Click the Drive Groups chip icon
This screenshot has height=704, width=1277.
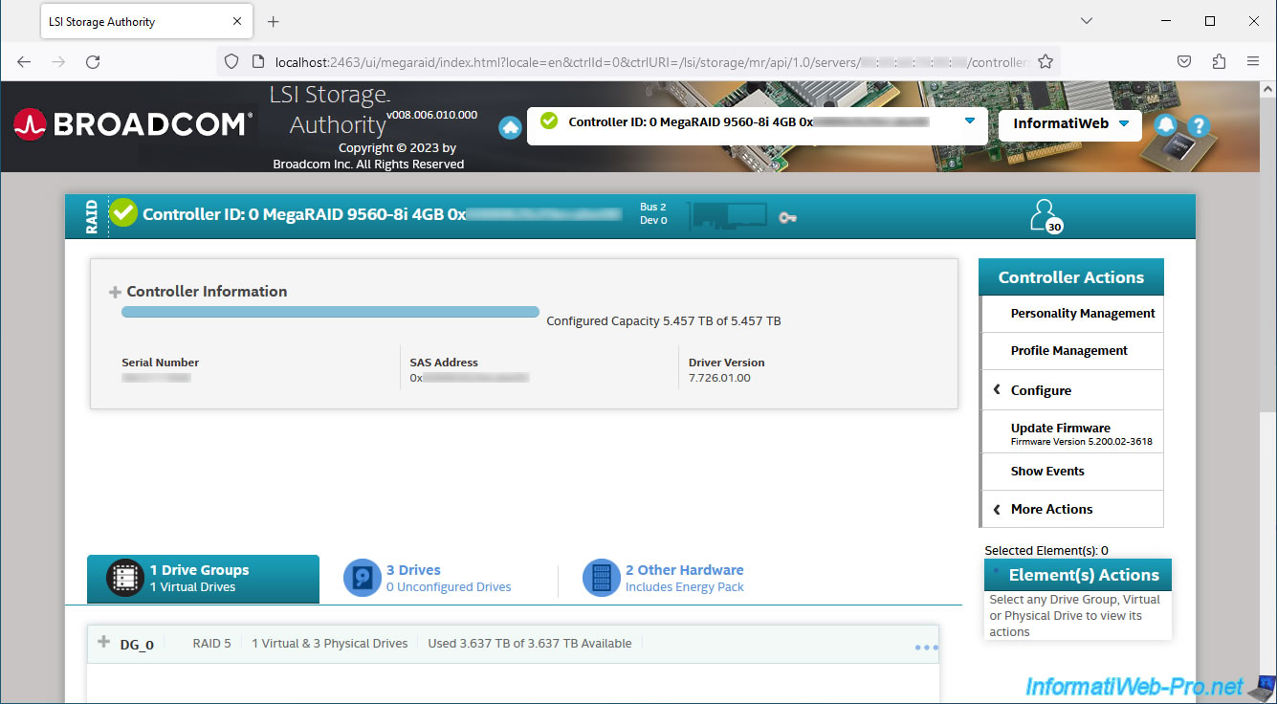tap(125, 578)
